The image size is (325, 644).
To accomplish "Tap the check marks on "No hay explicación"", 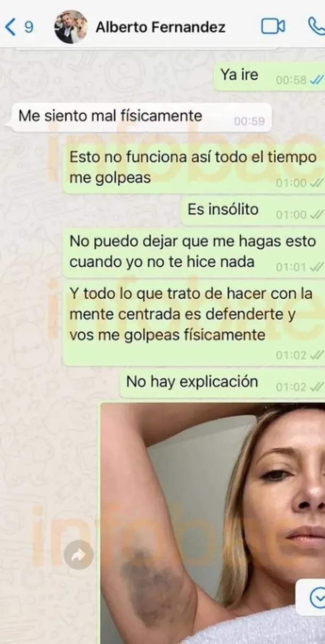I will click(x=316, y=387).
